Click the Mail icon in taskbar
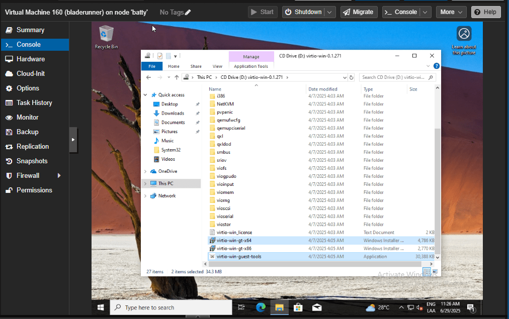Screen dimensions: 509x319 coord(317,307)
